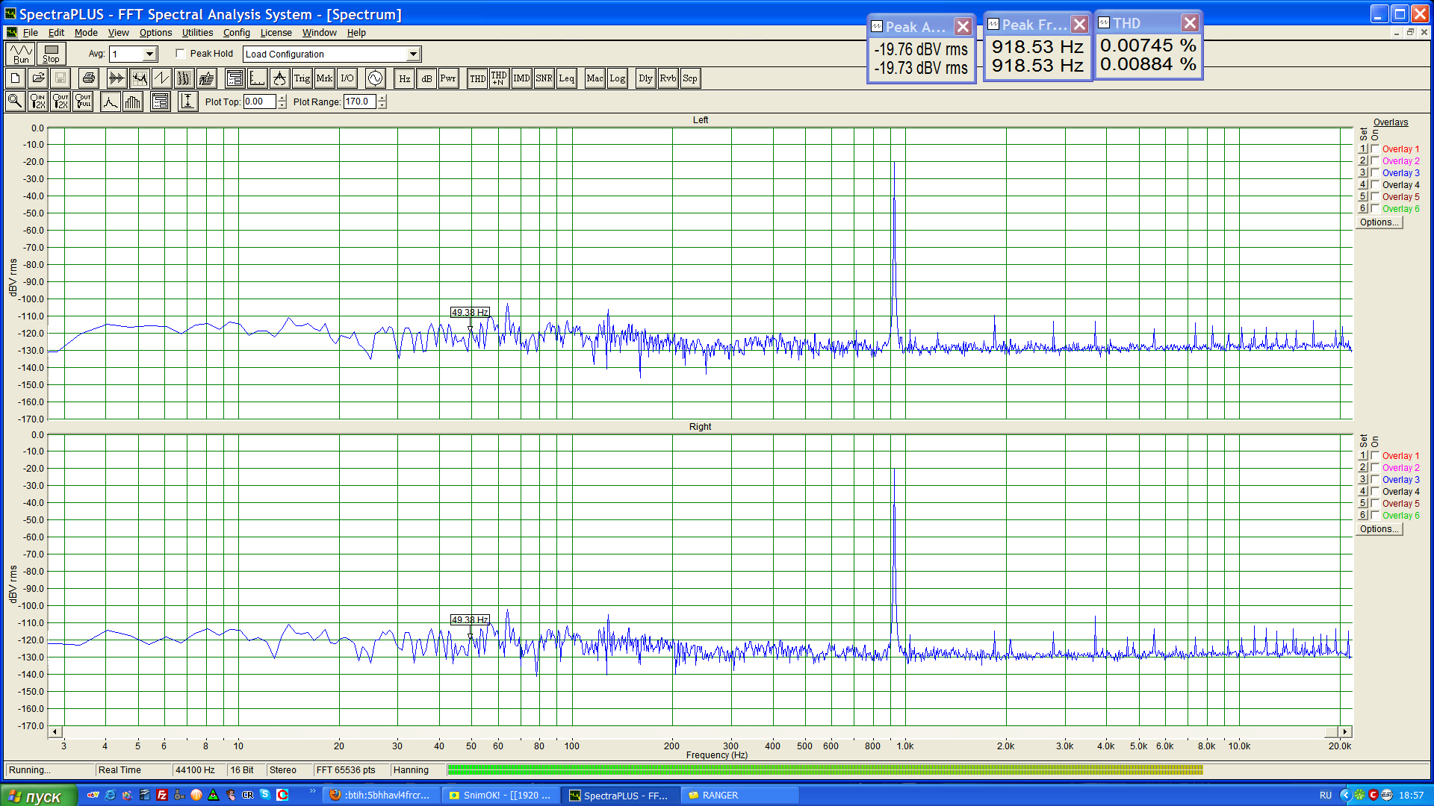
Task: Toggle the THD measurement button
Action: 477,78
